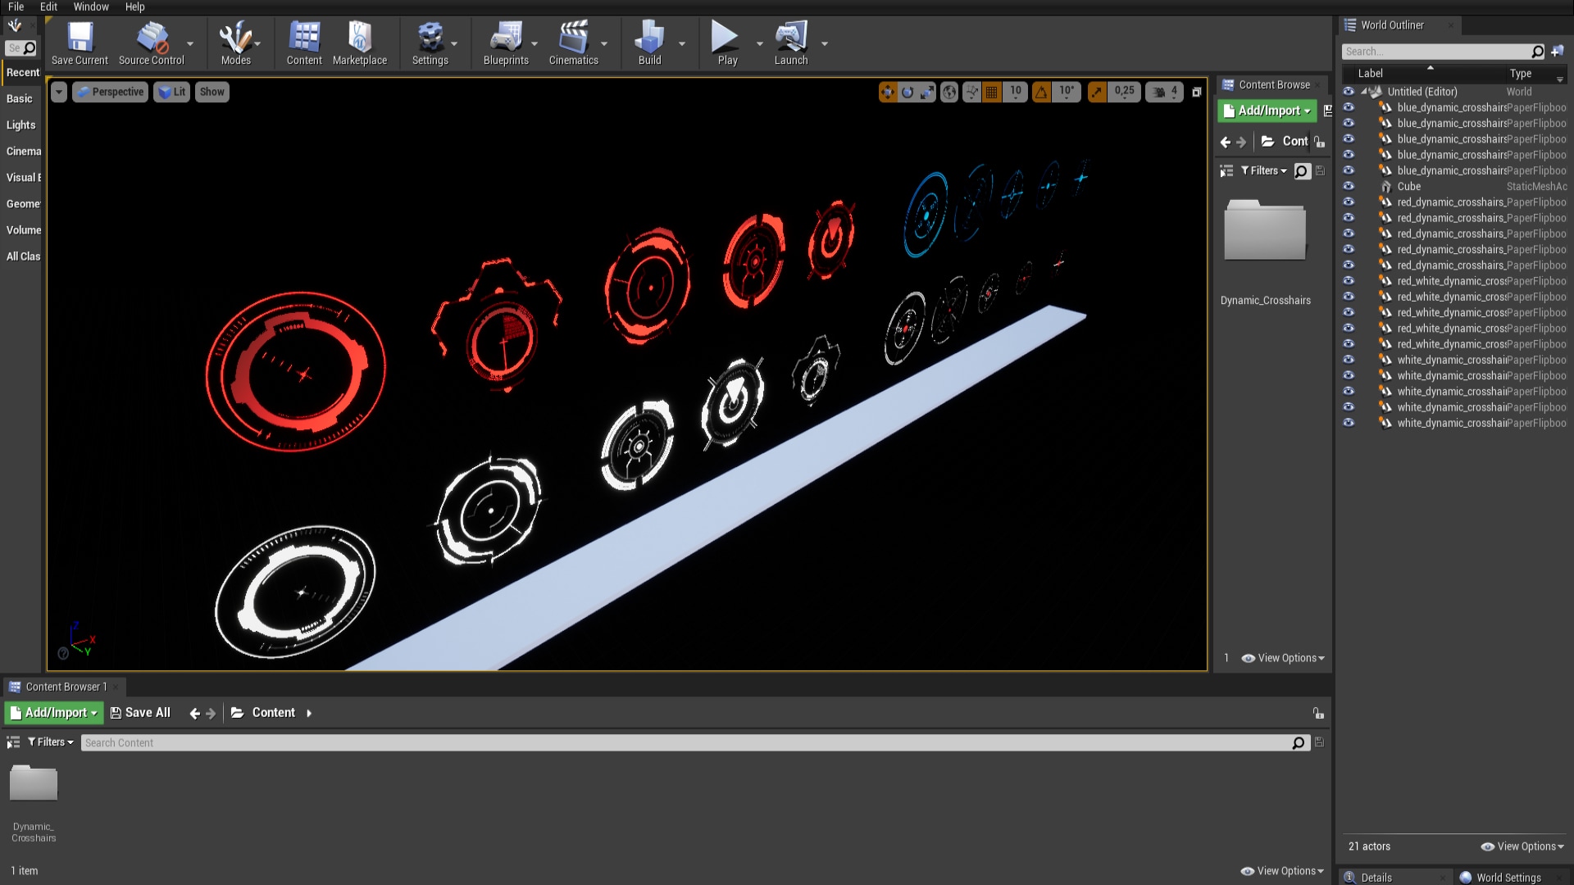Open the Lit view mode dropdown
This screenshot has height=885, width=1574.
coord(171,92)
